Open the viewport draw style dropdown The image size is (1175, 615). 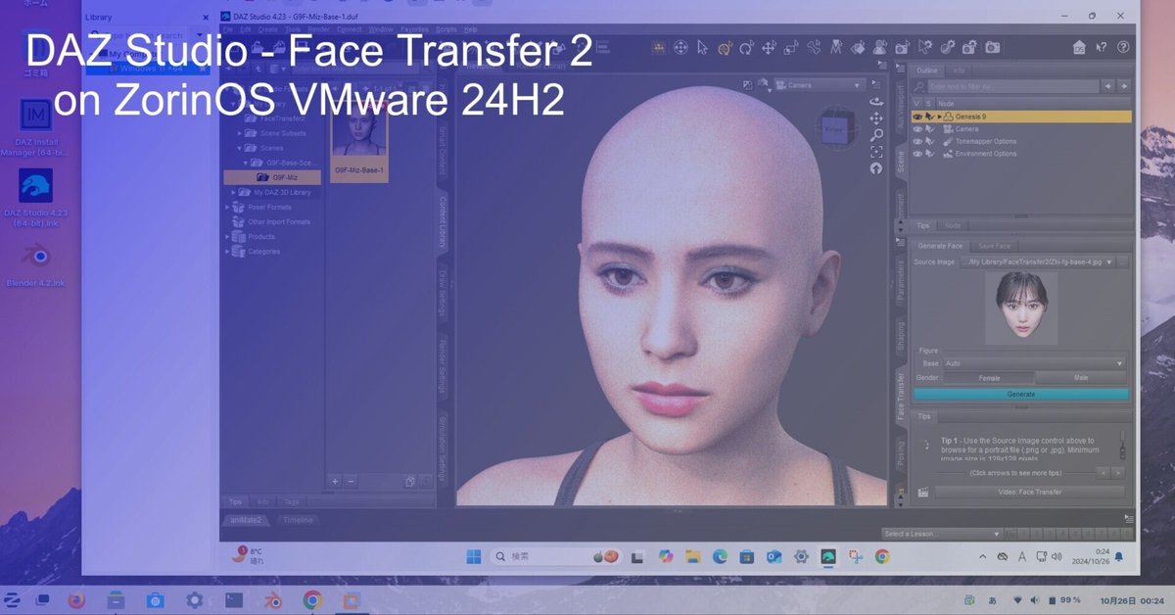point(764,86)
